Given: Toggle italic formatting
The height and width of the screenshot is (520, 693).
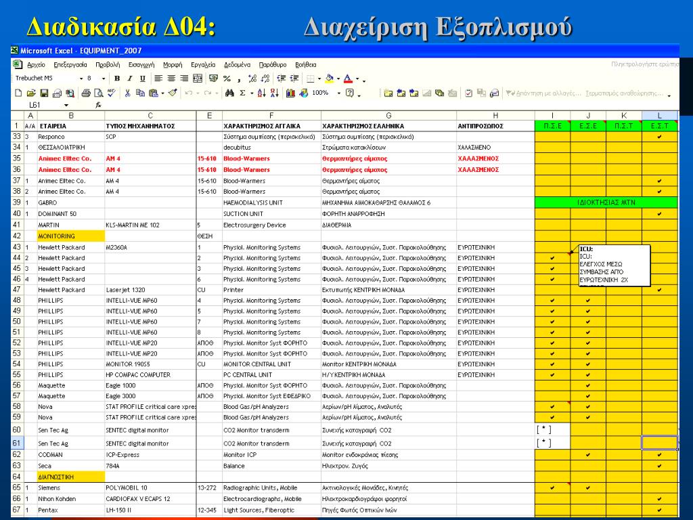Looking at the screenshot, I should point(129,79).
